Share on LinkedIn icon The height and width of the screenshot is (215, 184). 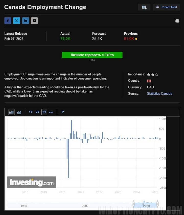point(26,21)
